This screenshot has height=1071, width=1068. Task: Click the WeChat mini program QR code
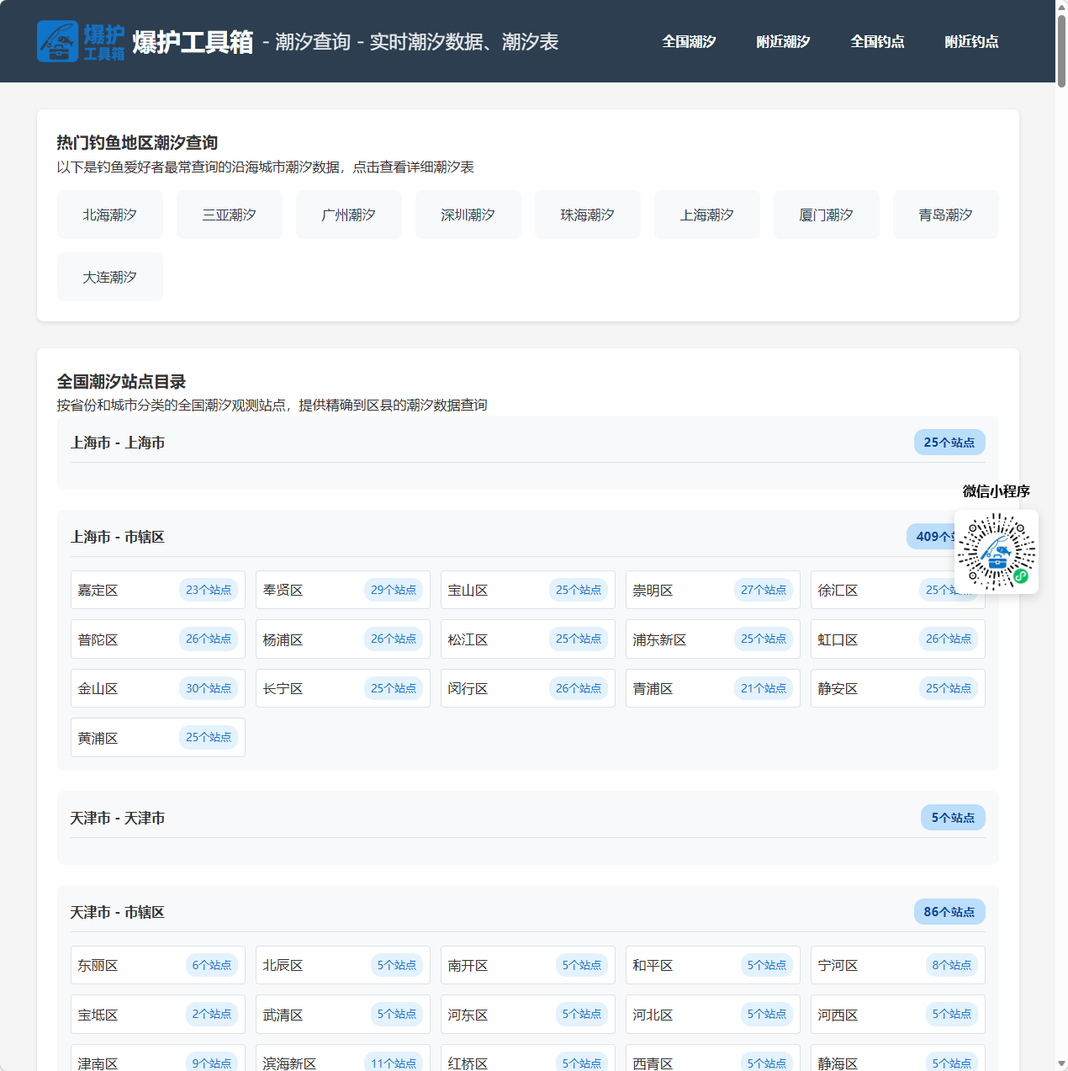tap(996, 552)
